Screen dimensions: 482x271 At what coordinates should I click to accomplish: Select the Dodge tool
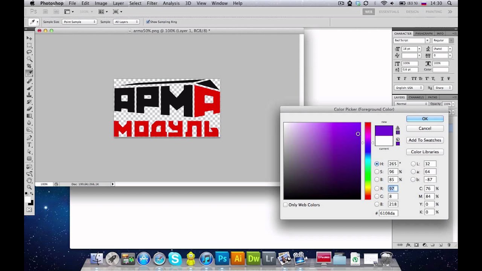(x=29, y=129)
